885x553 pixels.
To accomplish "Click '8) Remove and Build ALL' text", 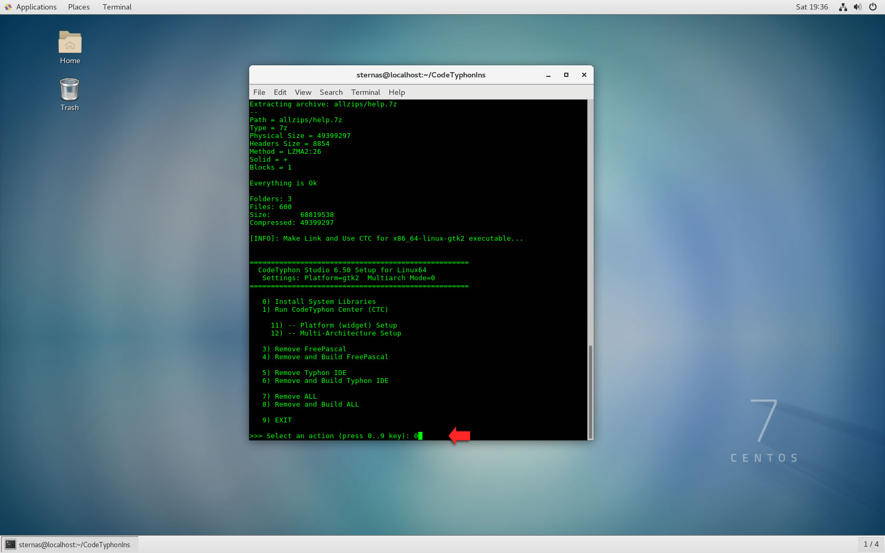I will click(311, 404).
